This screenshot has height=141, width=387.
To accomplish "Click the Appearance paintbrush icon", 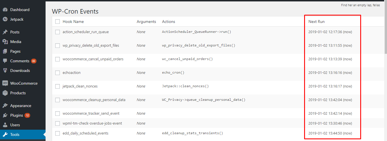I will coord(5,106).
